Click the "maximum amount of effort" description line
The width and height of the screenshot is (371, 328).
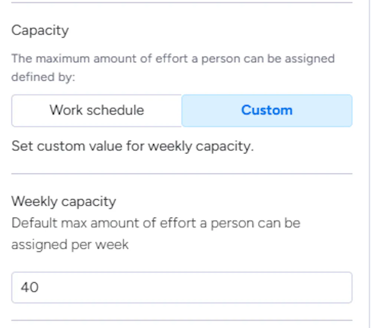click(x=173, y=59)
